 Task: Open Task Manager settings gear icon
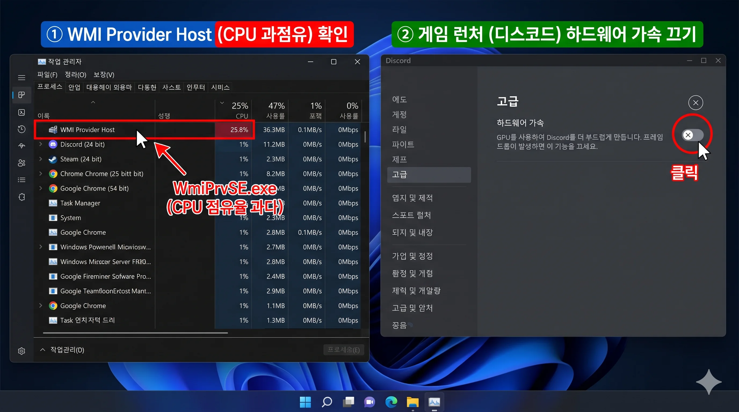coord(21,351)
